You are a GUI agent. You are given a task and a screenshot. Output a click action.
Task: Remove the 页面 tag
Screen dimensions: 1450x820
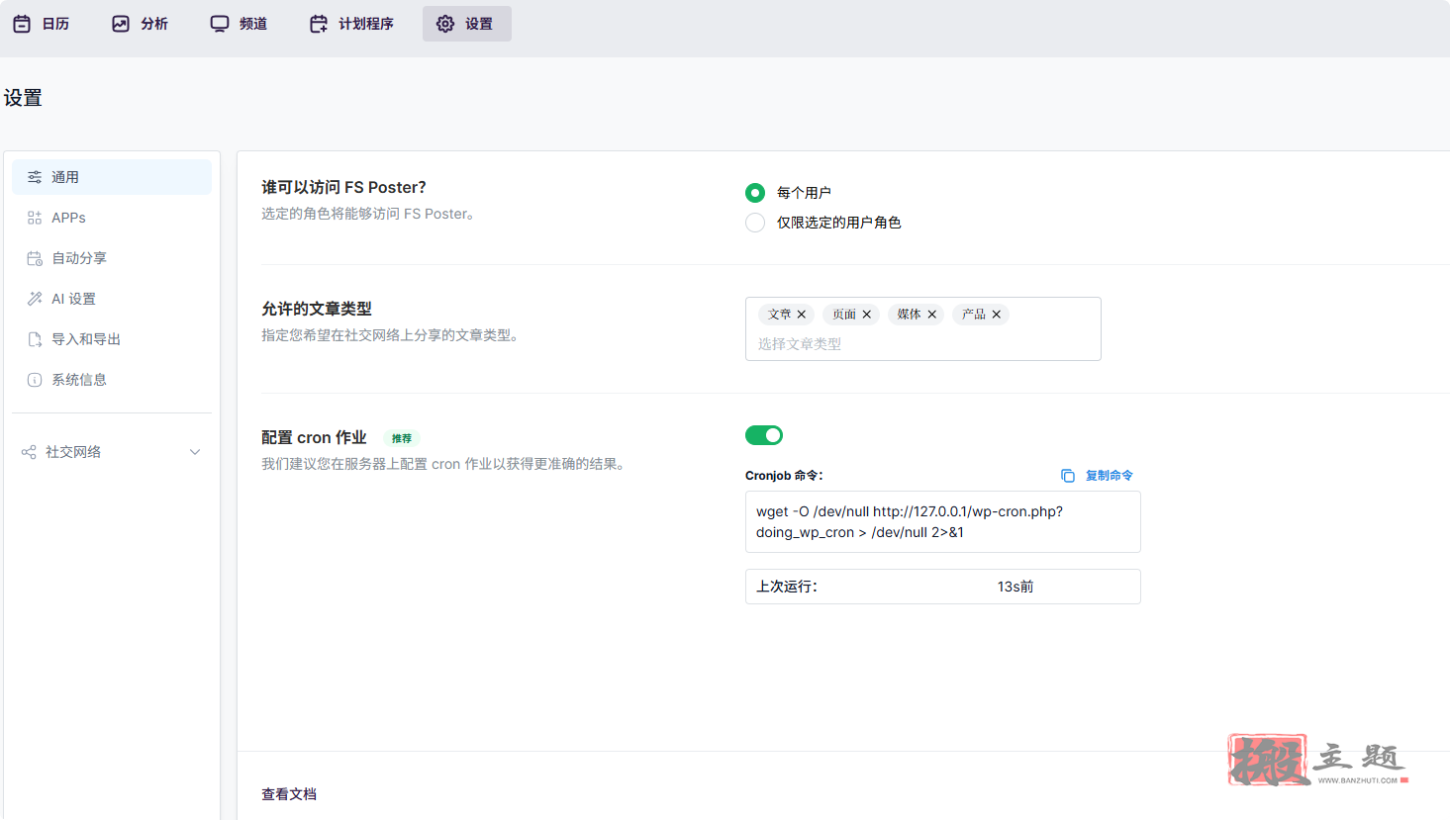867,315
